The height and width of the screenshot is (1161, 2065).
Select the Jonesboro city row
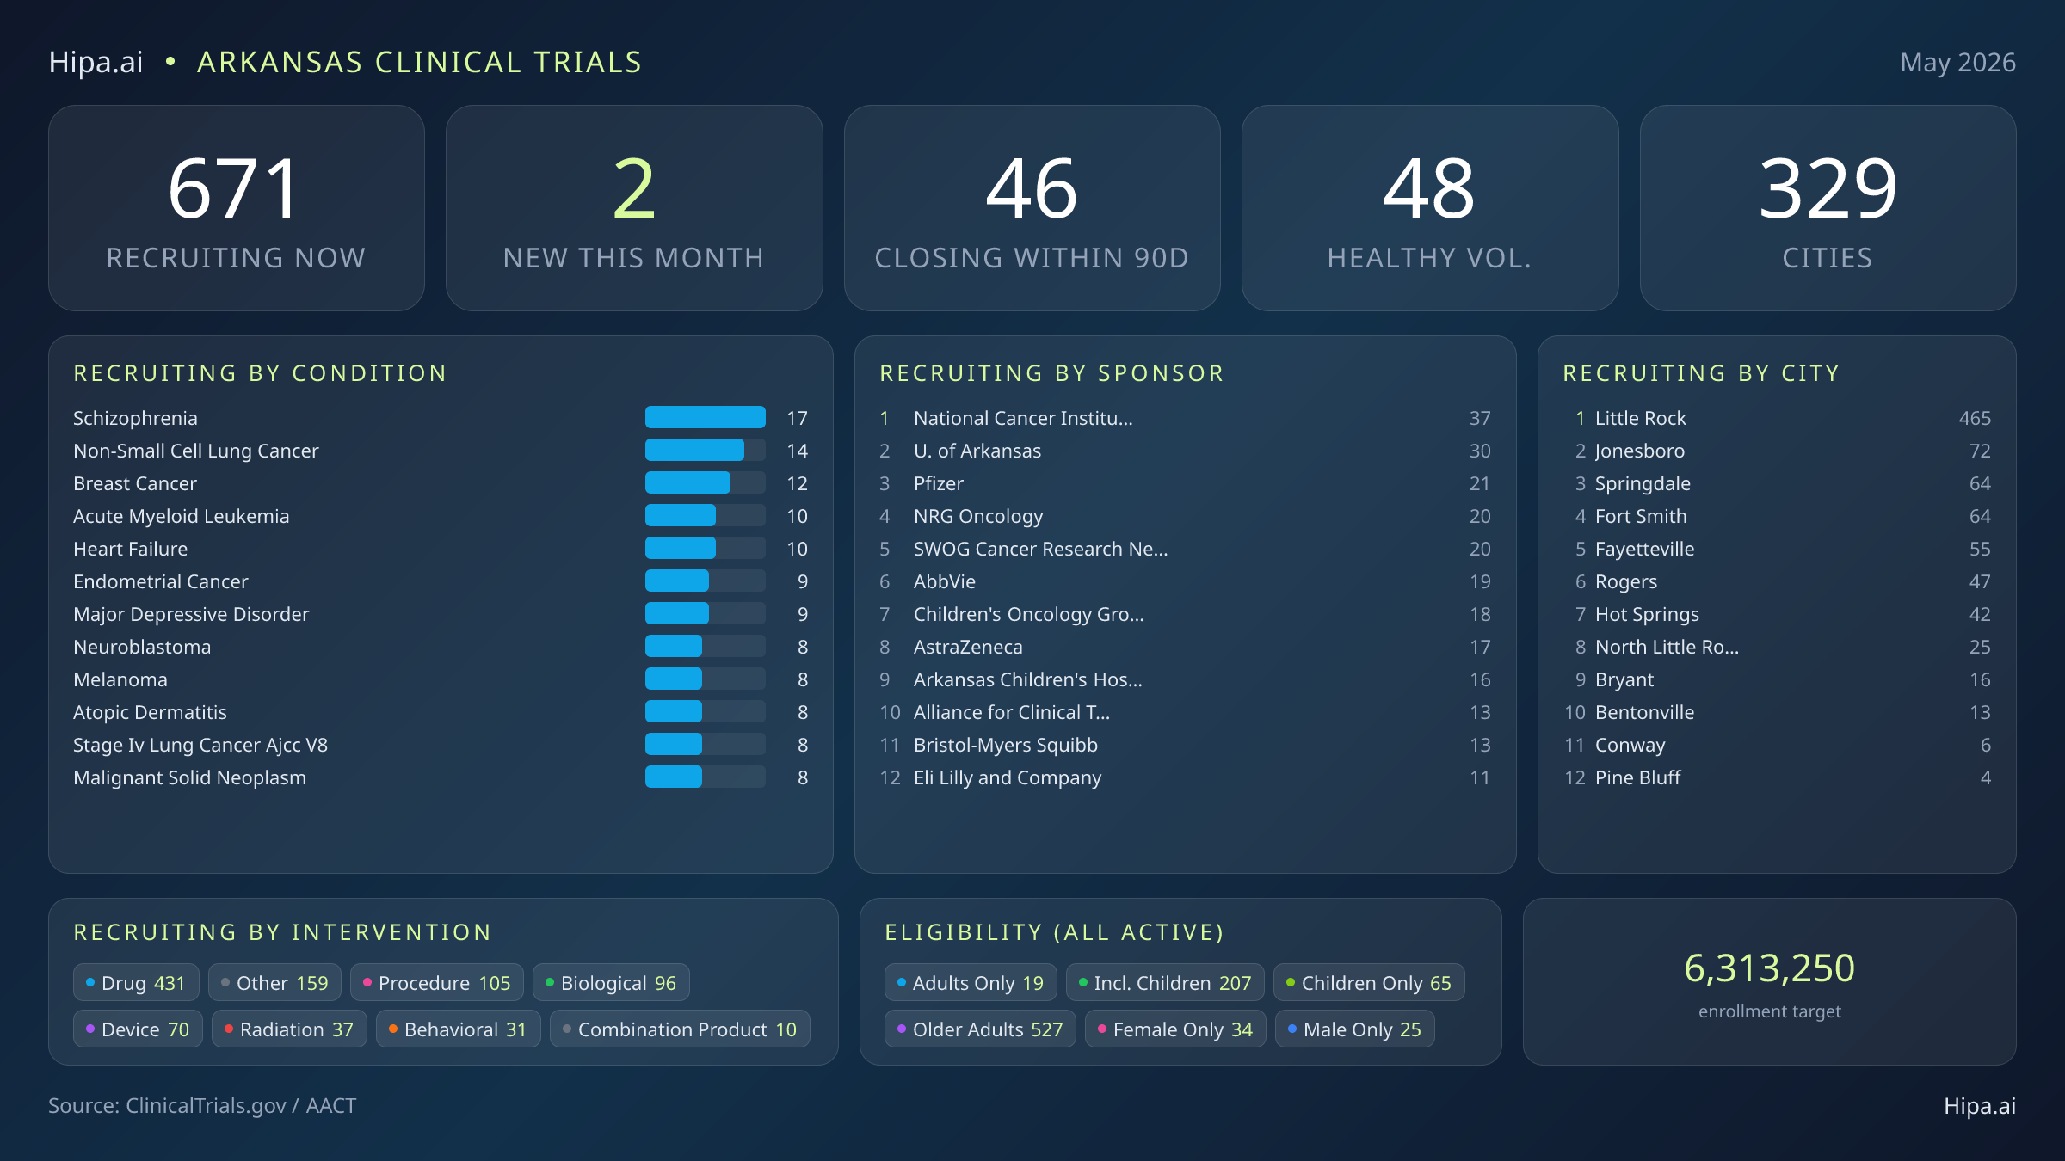click(x=1777, y=451)
